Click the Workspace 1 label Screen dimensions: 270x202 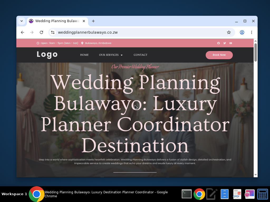point(14,194)
